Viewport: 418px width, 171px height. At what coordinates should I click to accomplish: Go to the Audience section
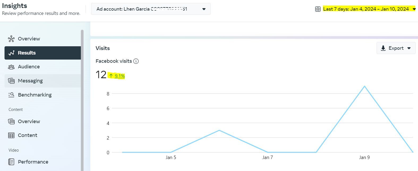coord(29,67)
